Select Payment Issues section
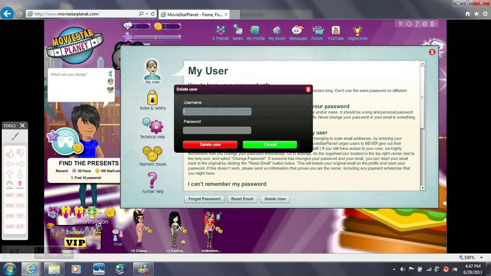Screen dimensions: 491x276 point(153,156)
